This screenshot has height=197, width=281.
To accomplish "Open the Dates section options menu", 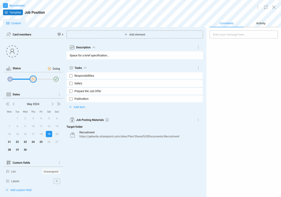I will pyautogui.click(x=59, y=94).
